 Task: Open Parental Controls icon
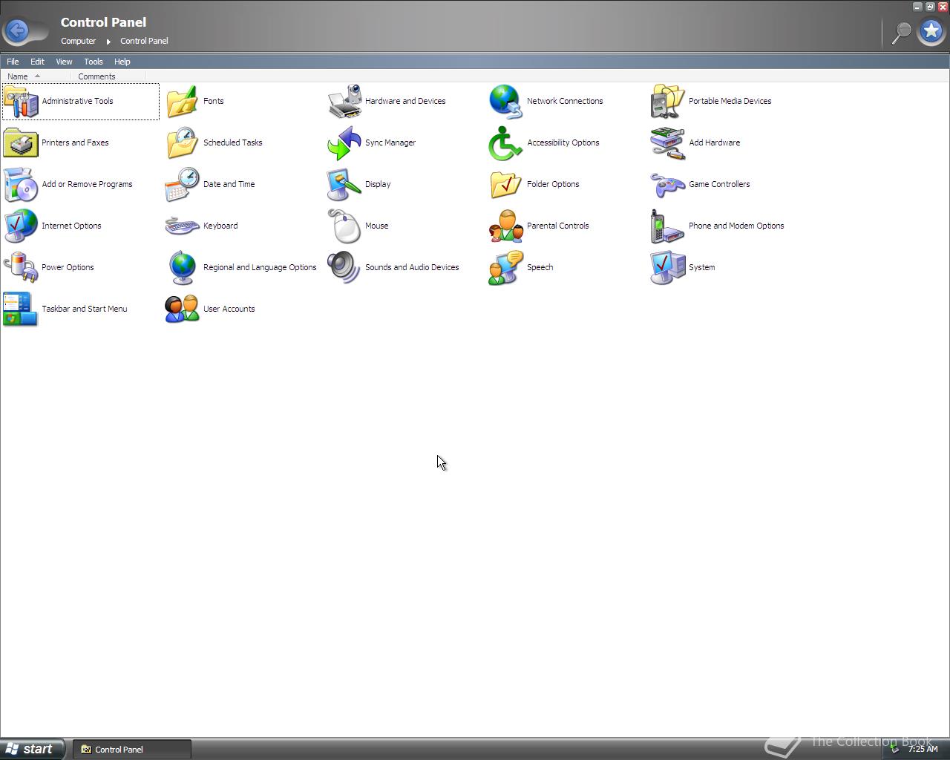(x=506, y=226)
